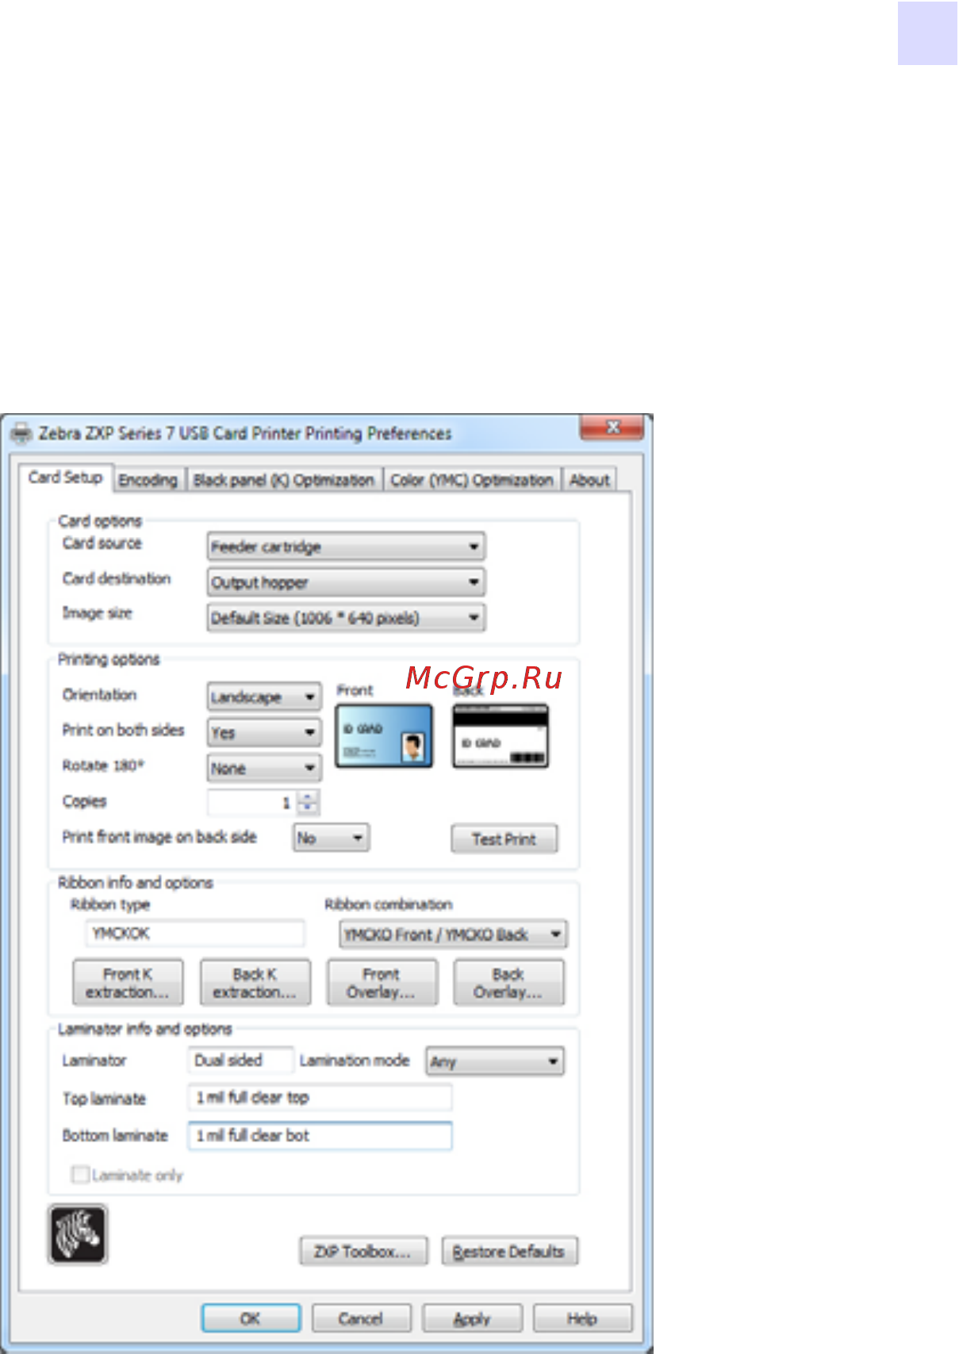The height and width of the screenshot is (1354, 959).
Task: Switch to the Encoding tab
Action: [x=148, y=480]
